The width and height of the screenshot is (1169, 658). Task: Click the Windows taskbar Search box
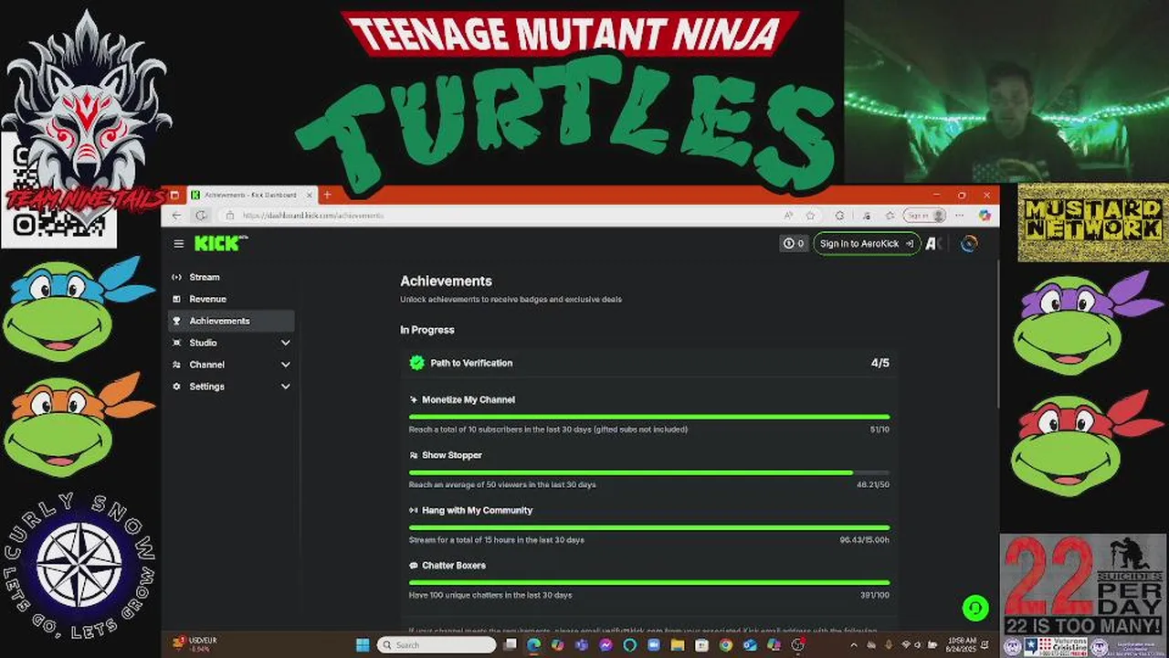pos(436,644)
